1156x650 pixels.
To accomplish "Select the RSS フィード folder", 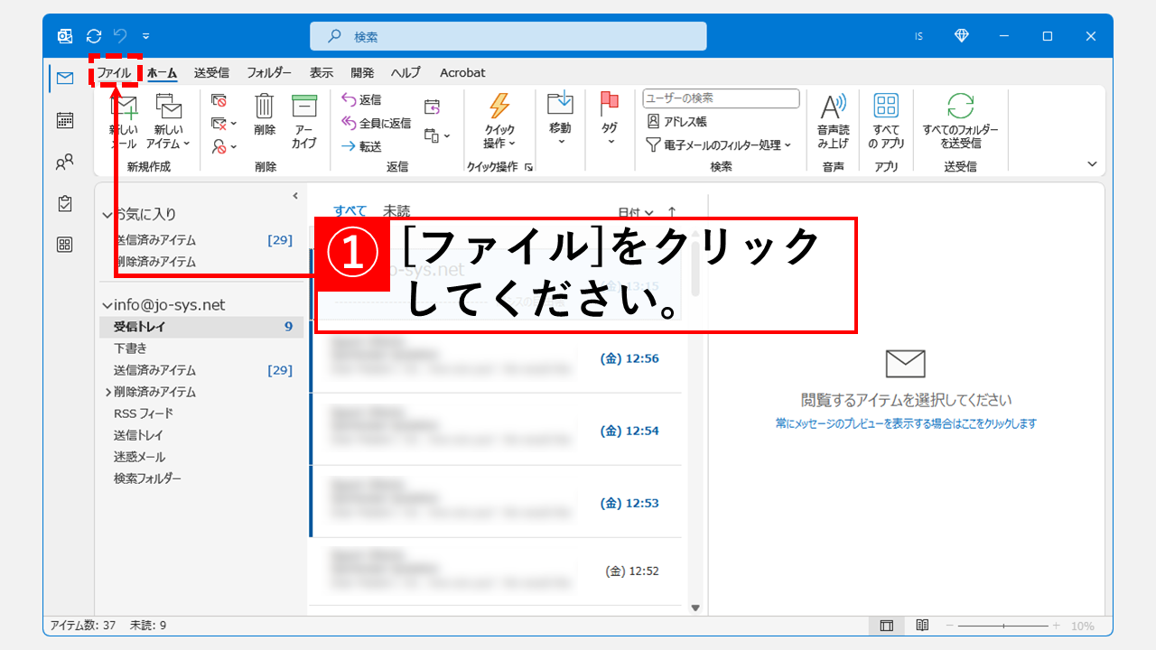I will tap(200, 413).
